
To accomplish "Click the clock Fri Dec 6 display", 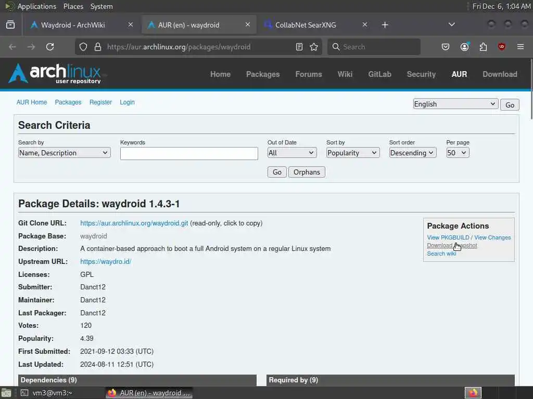I will pyautogui.click(x=502, y=6).
